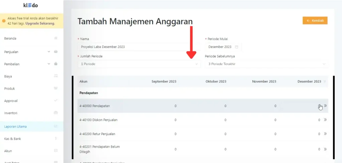
Task: Click the Approval checkmark icon
Action: (x=56, y=101)
